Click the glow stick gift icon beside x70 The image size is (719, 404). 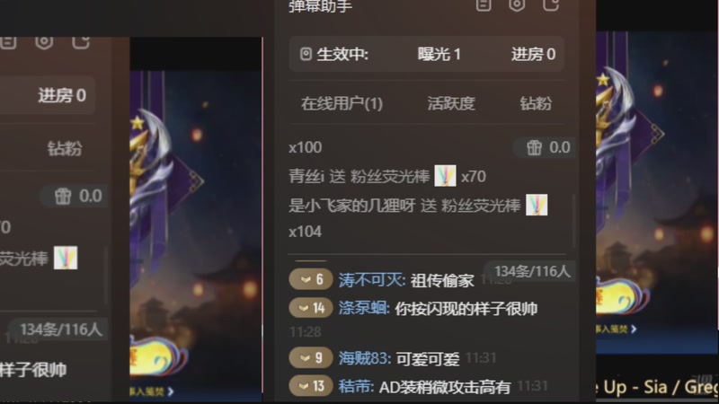coord(445,176)
